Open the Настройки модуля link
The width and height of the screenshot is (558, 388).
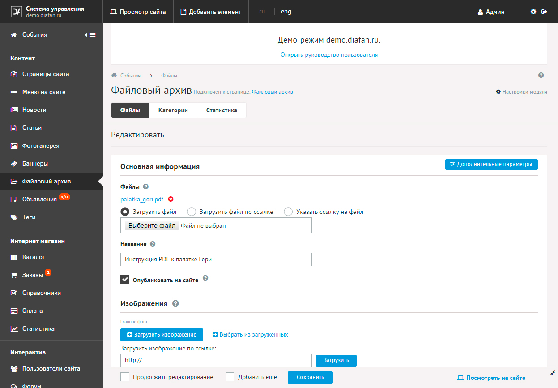[521, 92]
